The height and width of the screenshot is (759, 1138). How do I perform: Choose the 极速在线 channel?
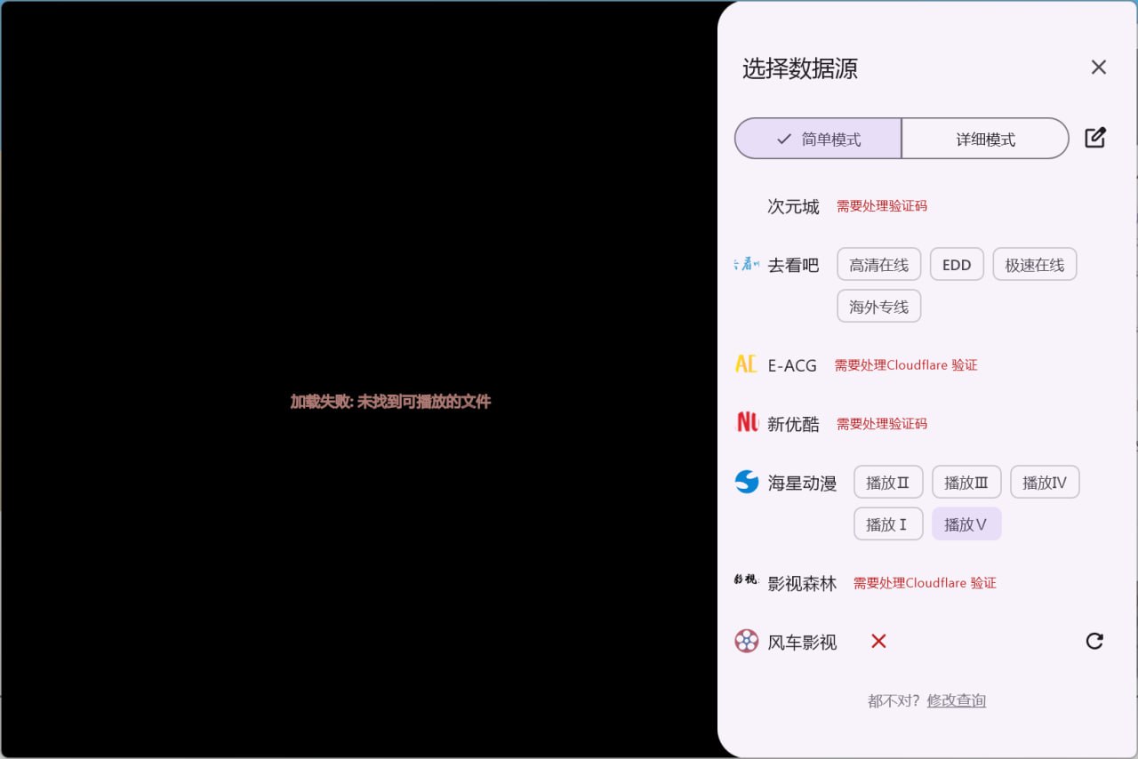tap(1035, 264)
